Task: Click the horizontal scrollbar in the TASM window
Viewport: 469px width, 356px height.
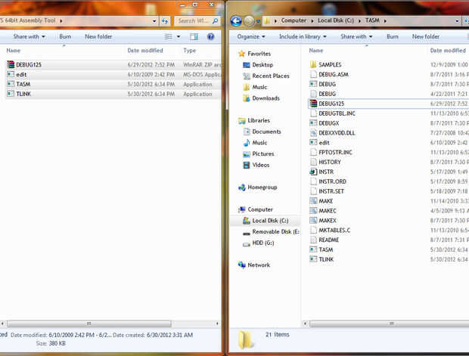Action: coord(390,323)
